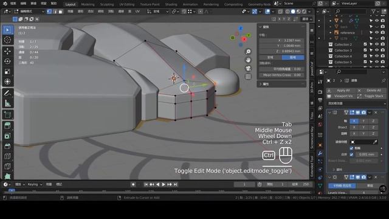Toggle viewport gizmos

coord(255,12)
